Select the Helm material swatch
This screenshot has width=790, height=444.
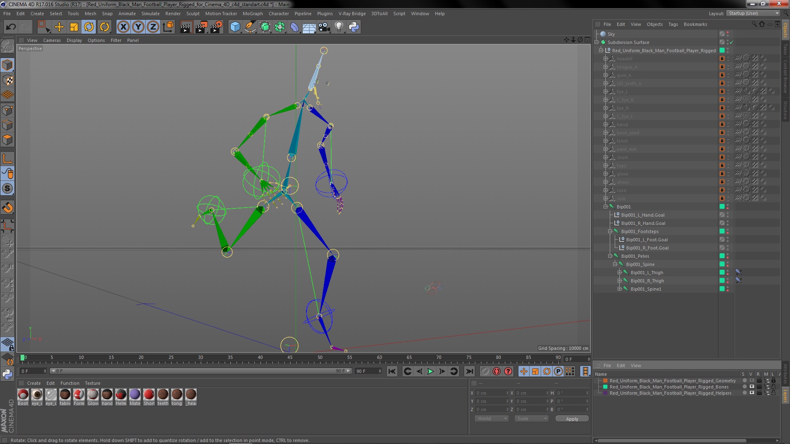coord(121,397)
